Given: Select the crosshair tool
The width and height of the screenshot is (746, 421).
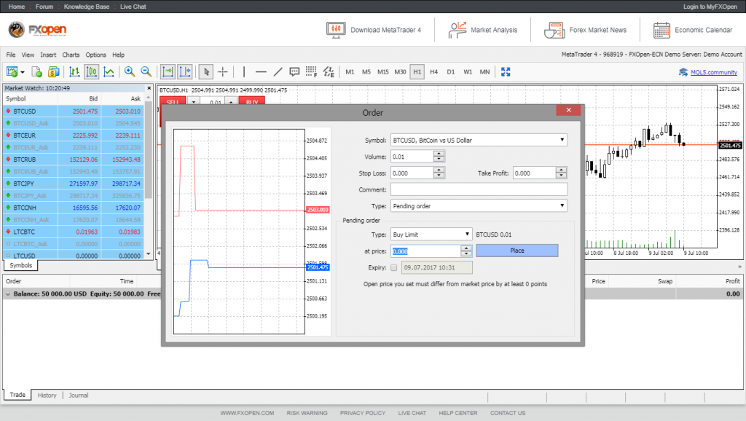Looking at the screenshot, I should [223, 72].
